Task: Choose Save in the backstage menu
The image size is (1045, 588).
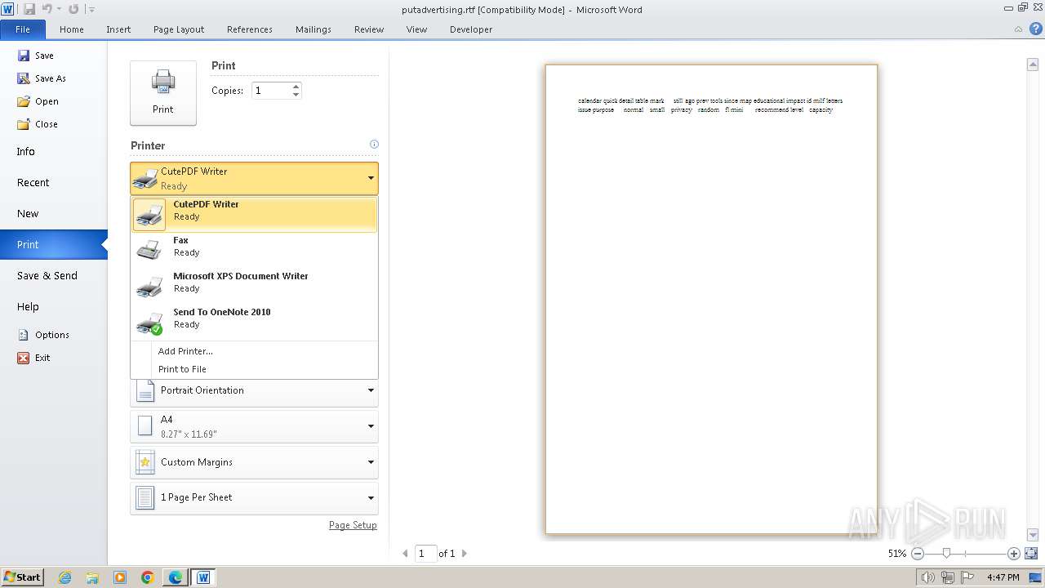Action: coord(36,56)
